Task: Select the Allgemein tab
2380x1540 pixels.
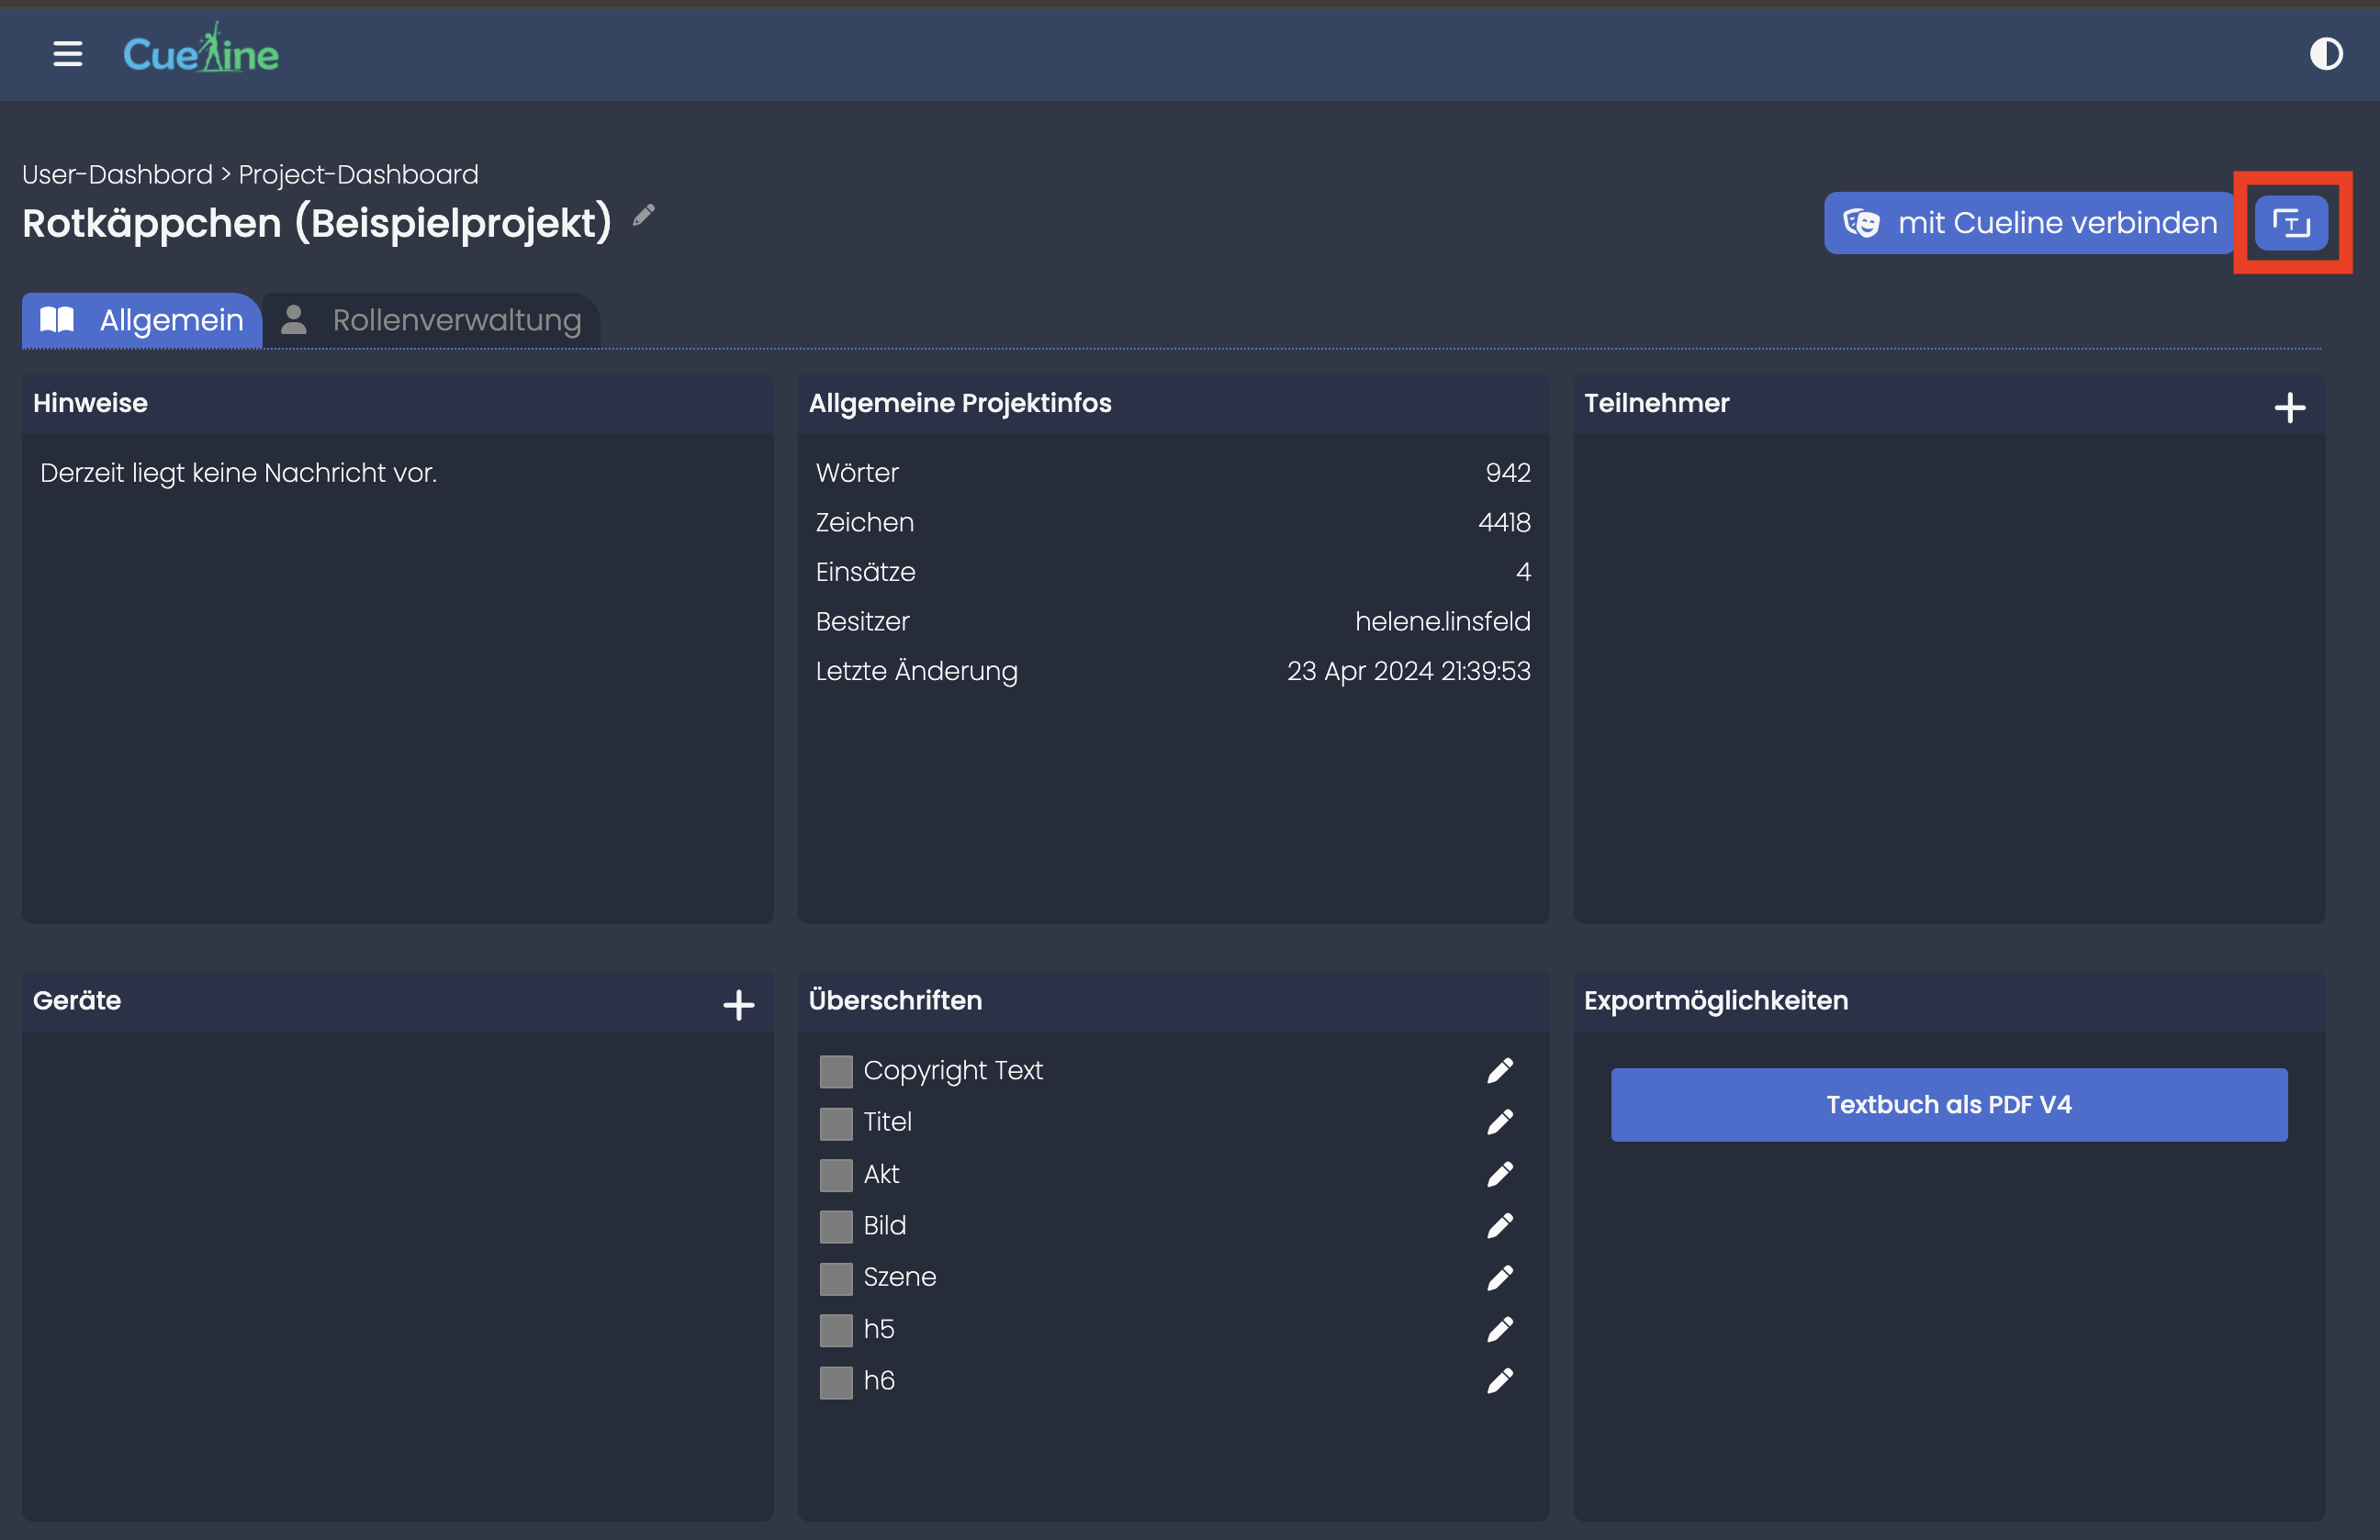Action: tap(142, 319)
